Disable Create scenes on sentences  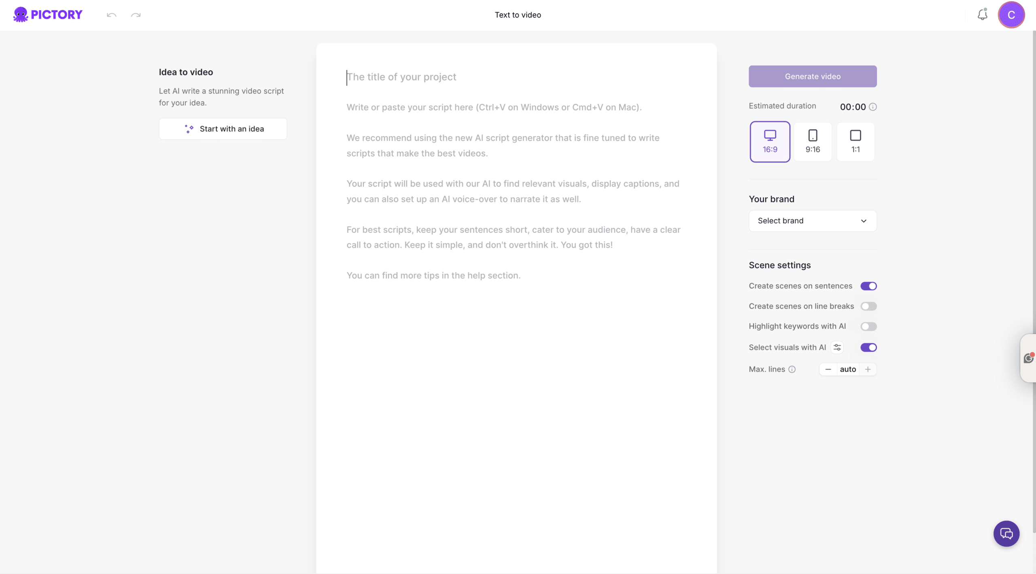[868, 286]
